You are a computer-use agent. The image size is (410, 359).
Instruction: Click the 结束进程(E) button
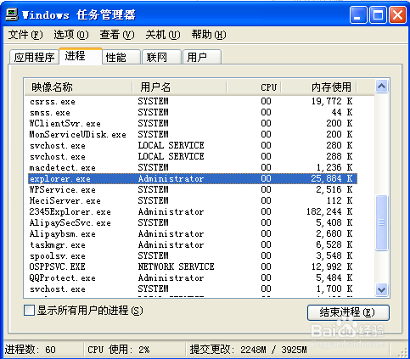(x=348, y=312)
